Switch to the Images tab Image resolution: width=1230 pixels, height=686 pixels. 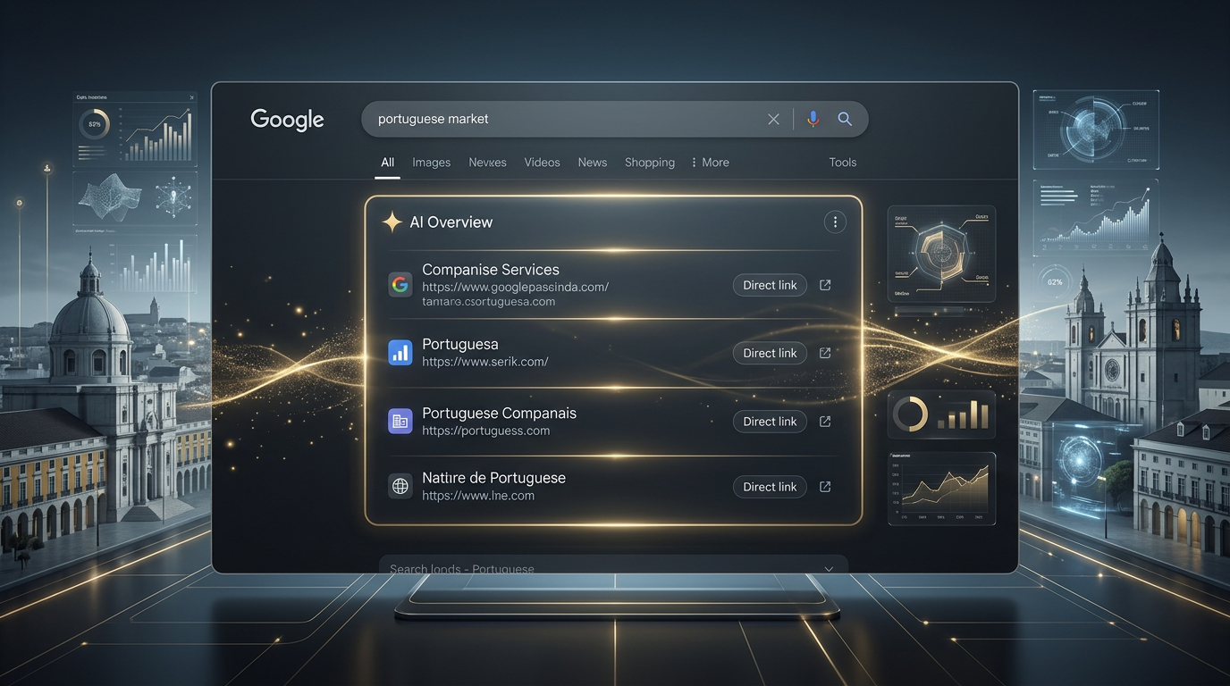(431, 163)
